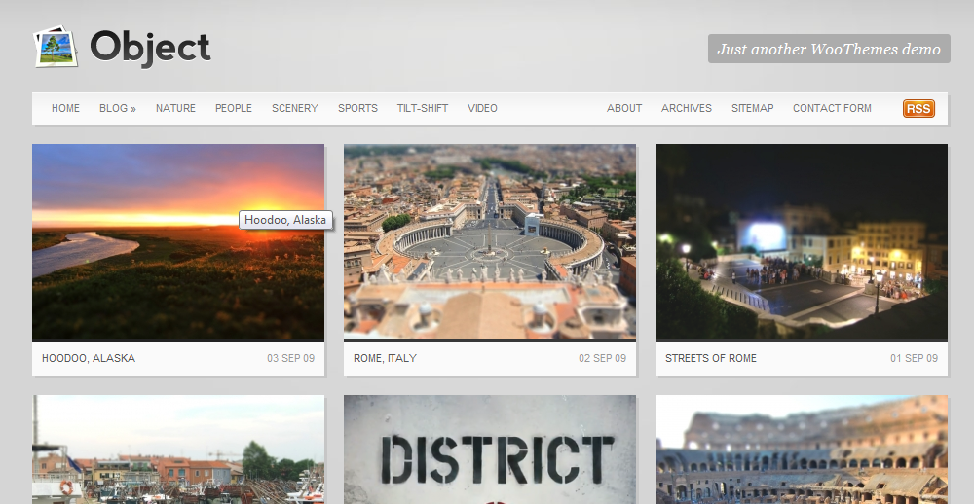
Task: Go to the About page
Action: click(x=624, y=108)
